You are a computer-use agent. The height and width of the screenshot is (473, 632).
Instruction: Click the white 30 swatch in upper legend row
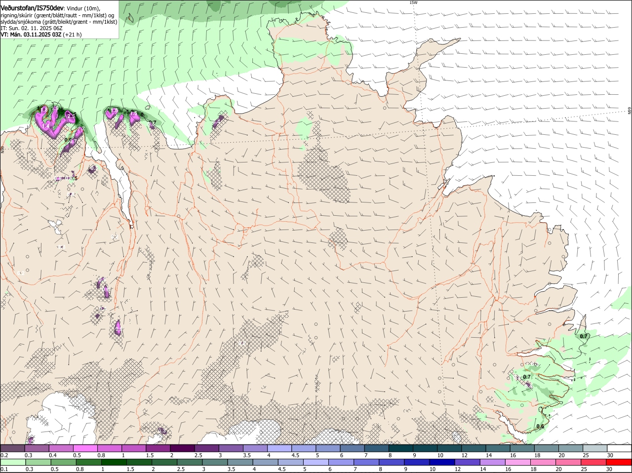tap(619, 448)
